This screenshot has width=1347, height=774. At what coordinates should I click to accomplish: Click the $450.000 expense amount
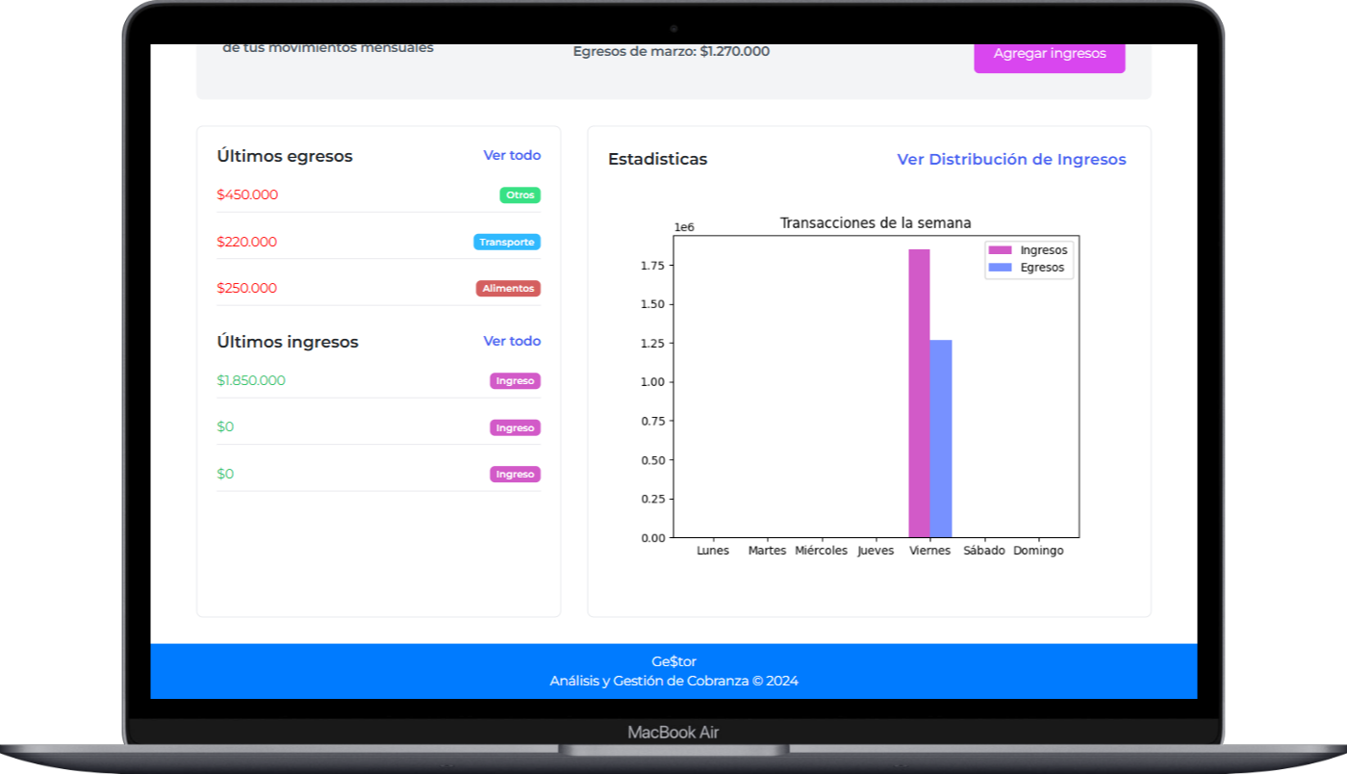(x=247, y=195)
